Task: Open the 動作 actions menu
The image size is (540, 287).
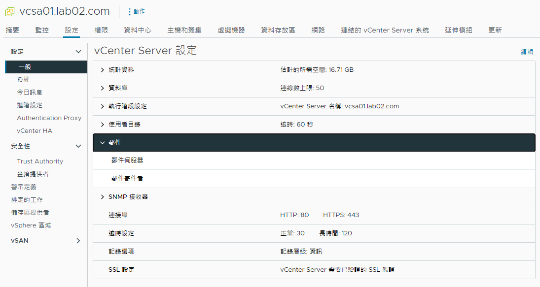Action: [x=137, y=11]
